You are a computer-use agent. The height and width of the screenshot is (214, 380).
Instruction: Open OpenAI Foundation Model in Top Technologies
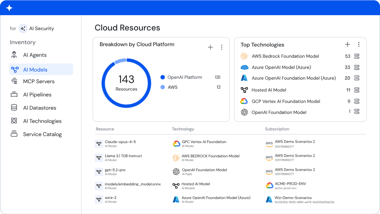[279, 112]
